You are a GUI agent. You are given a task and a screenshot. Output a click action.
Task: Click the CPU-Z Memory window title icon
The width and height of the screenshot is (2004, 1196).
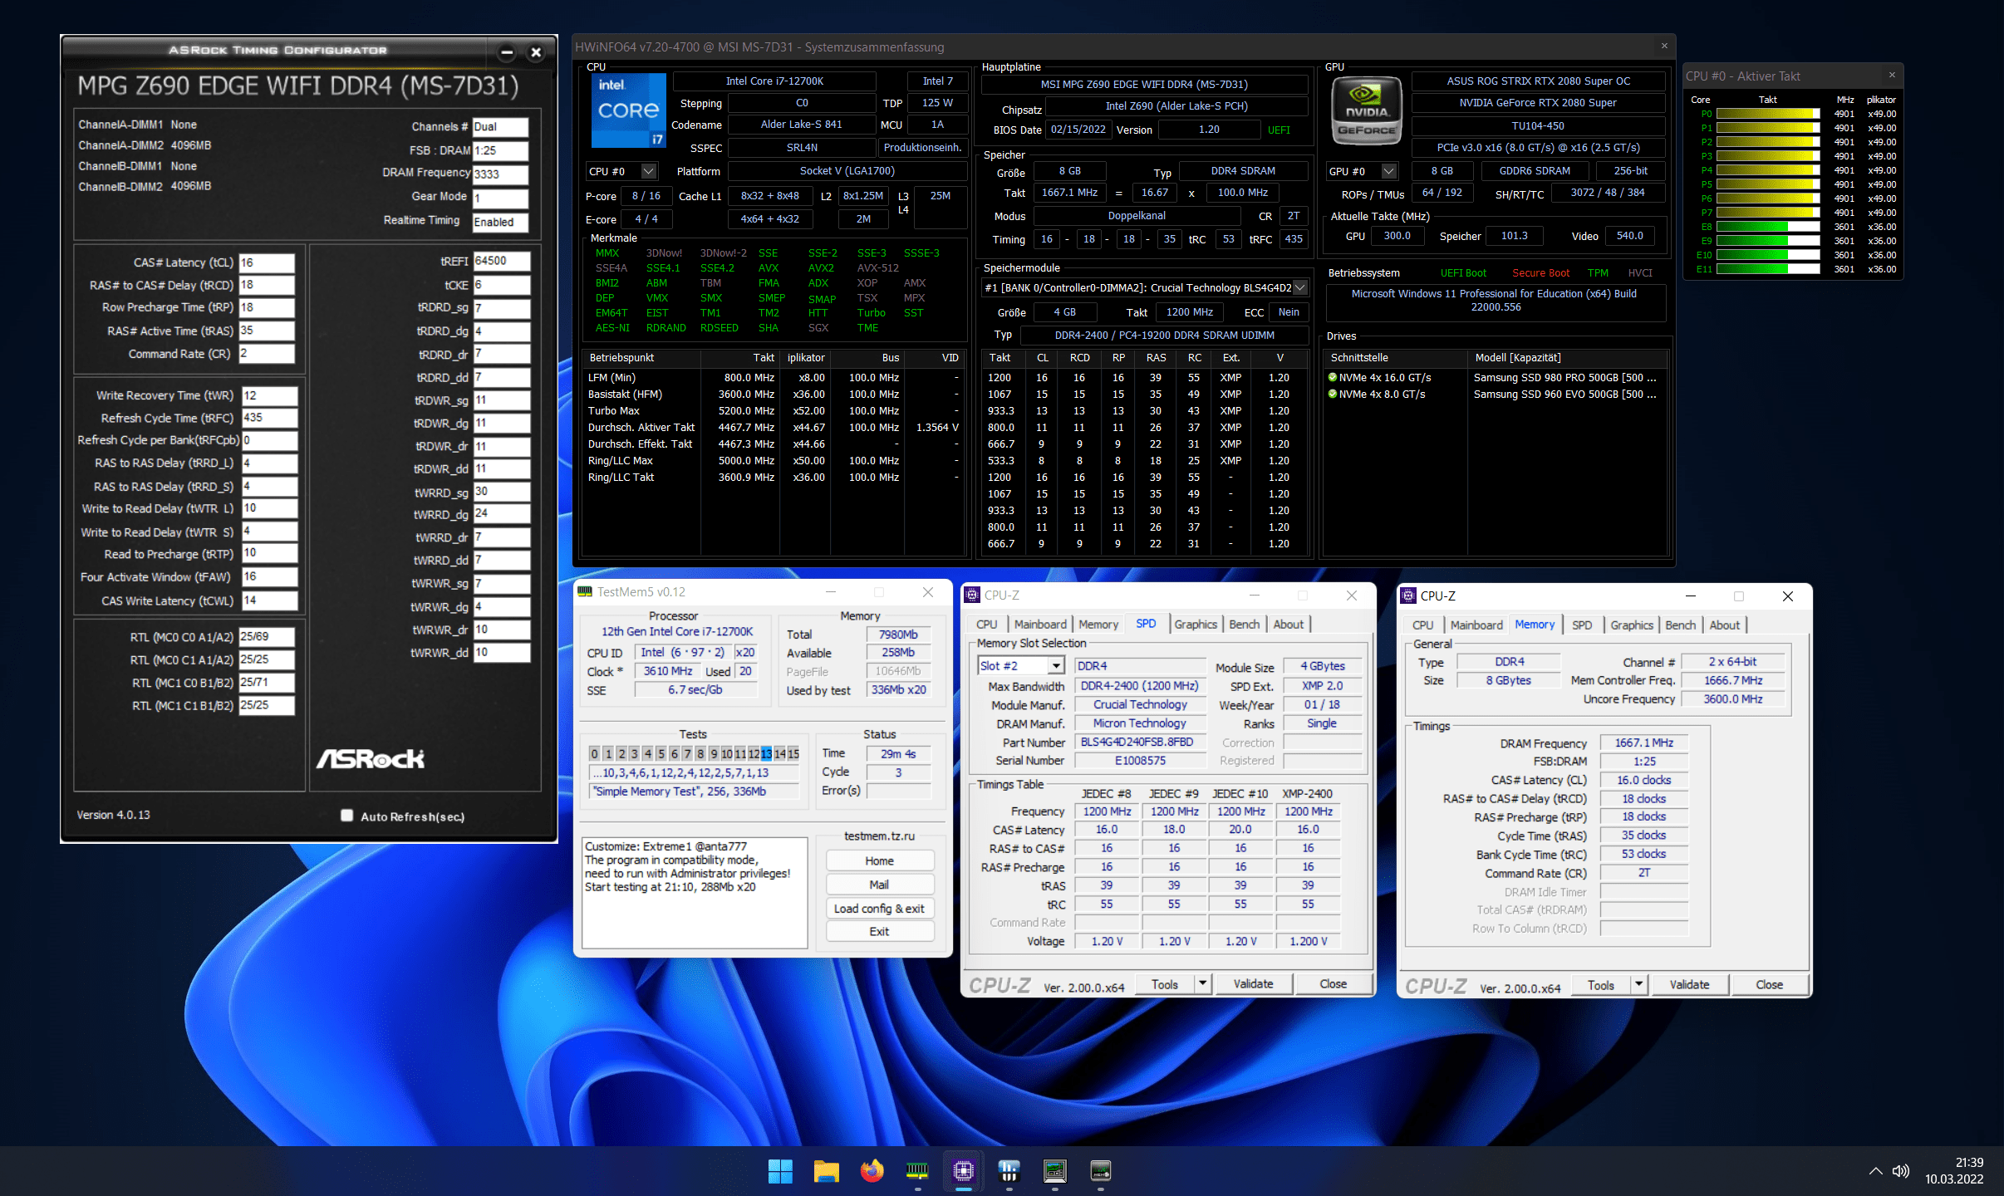coord(1408,596)
